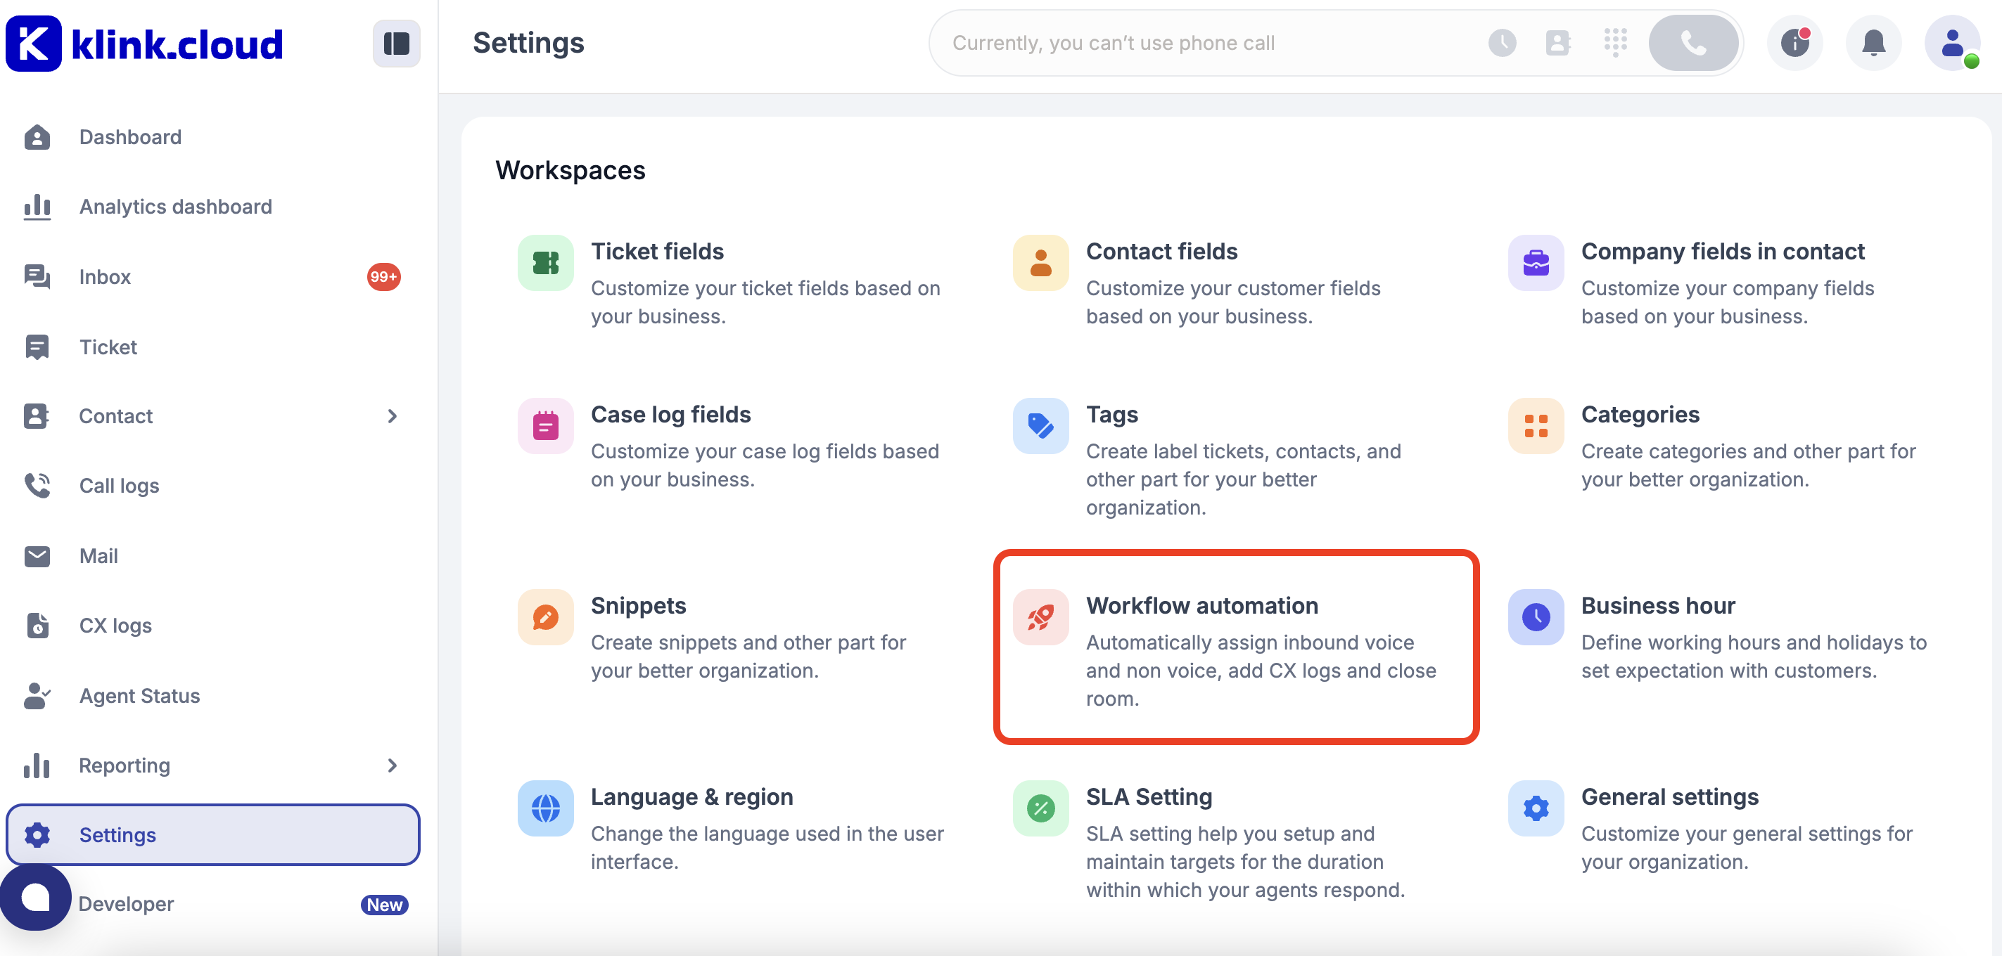This screenshot has height=956, width=2002.
Task: Open the dial pad grid icon
Action: click(1615, 42)
